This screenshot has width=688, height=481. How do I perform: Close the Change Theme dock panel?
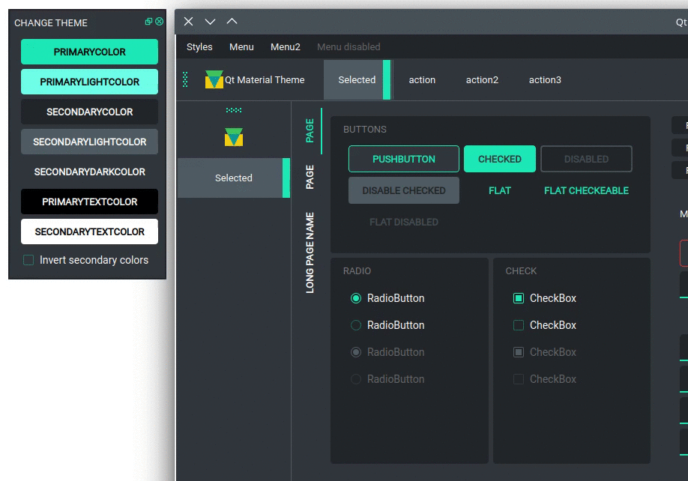coord(160,22)
